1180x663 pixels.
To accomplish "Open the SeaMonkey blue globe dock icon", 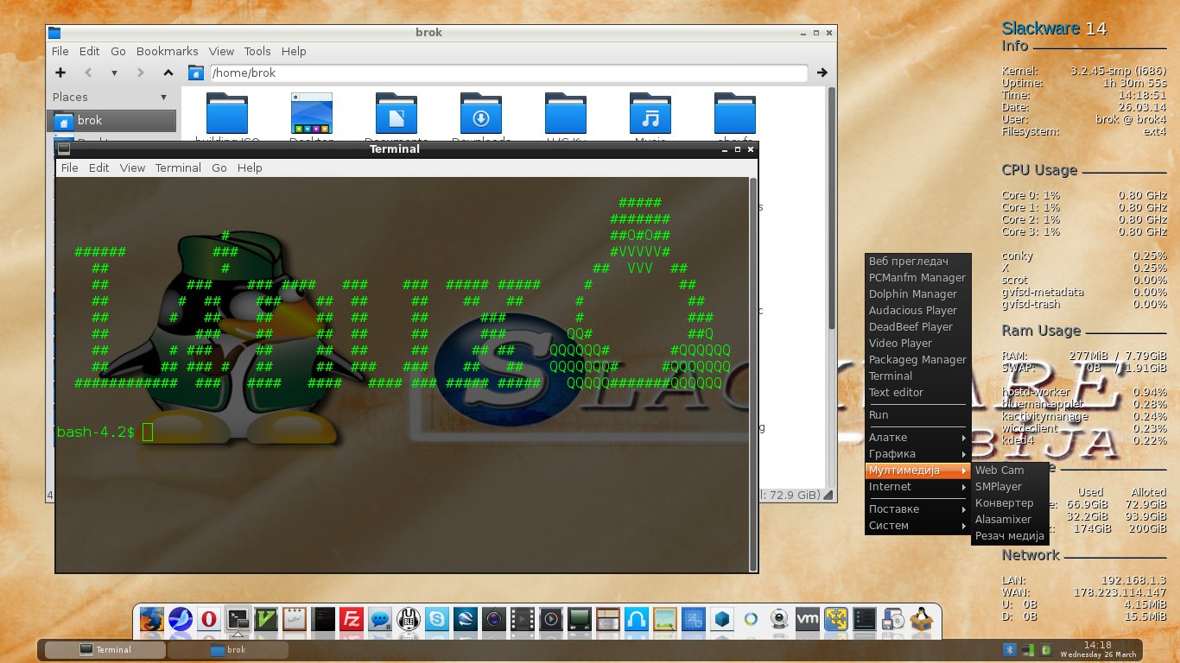I will (x=180, y=619).
